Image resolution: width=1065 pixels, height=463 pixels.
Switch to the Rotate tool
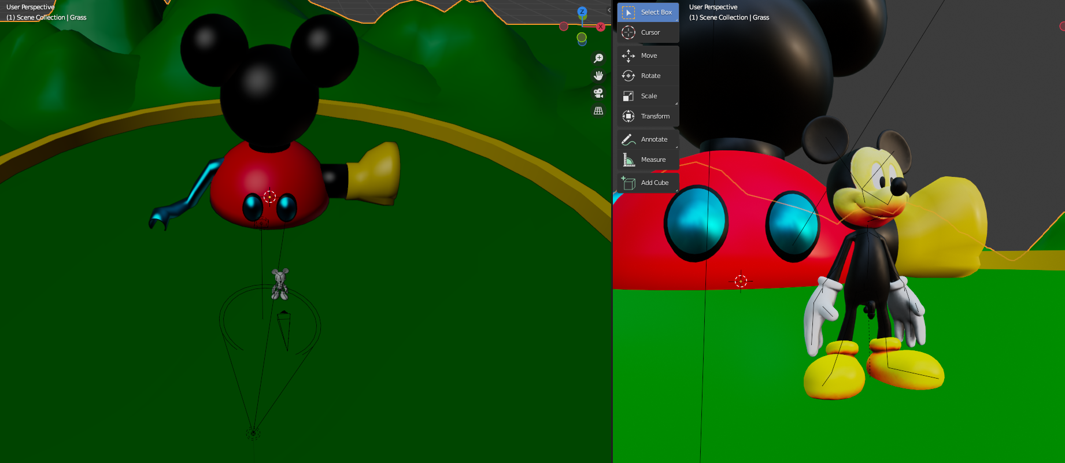pos(648,76)
